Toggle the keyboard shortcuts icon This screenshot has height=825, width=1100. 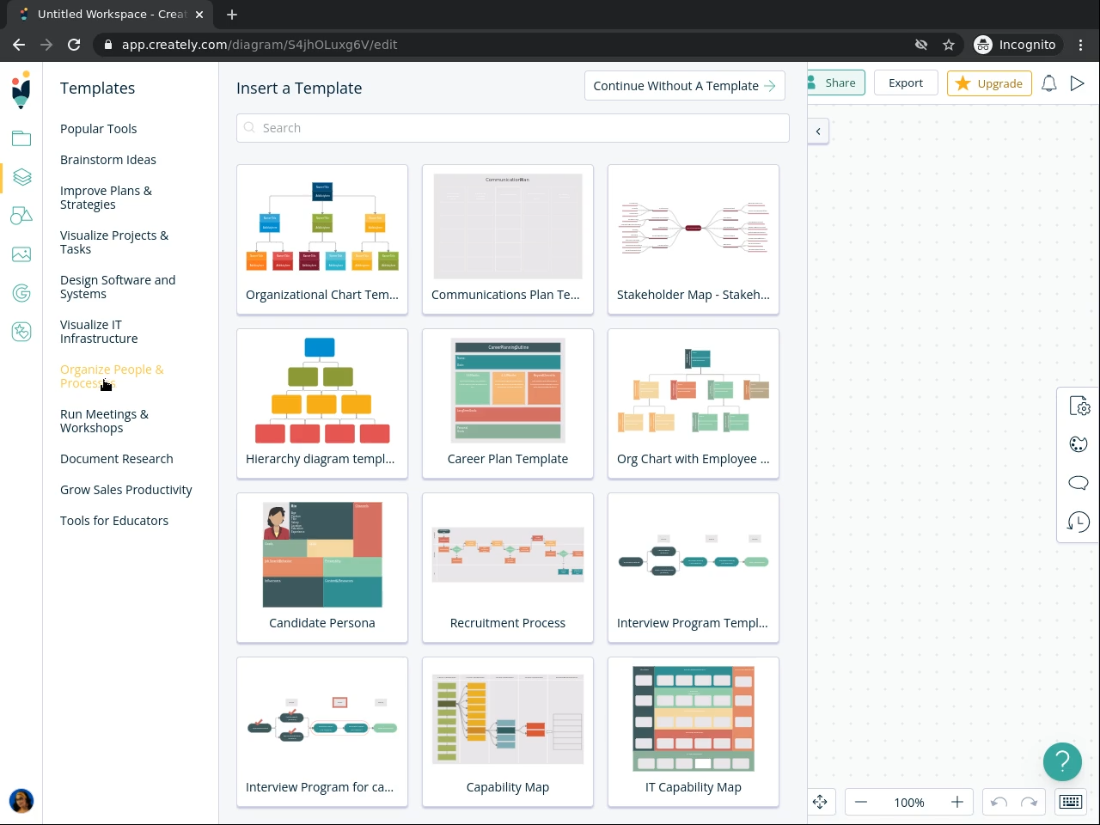pos(1071,802)
